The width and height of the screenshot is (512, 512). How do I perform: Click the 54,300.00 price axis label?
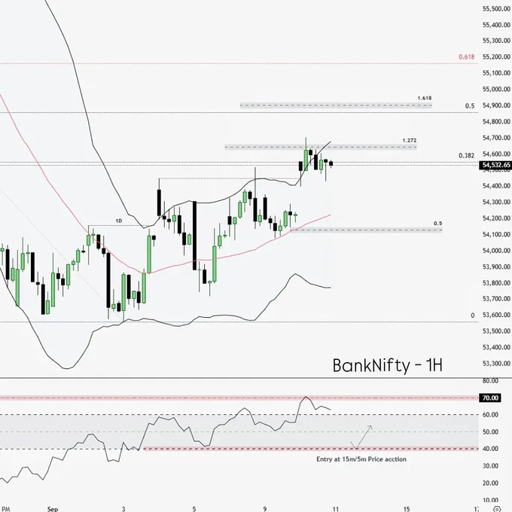tap(496, 202)
